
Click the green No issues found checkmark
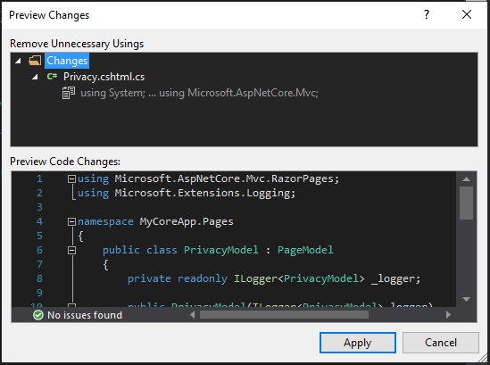point(38,315)
